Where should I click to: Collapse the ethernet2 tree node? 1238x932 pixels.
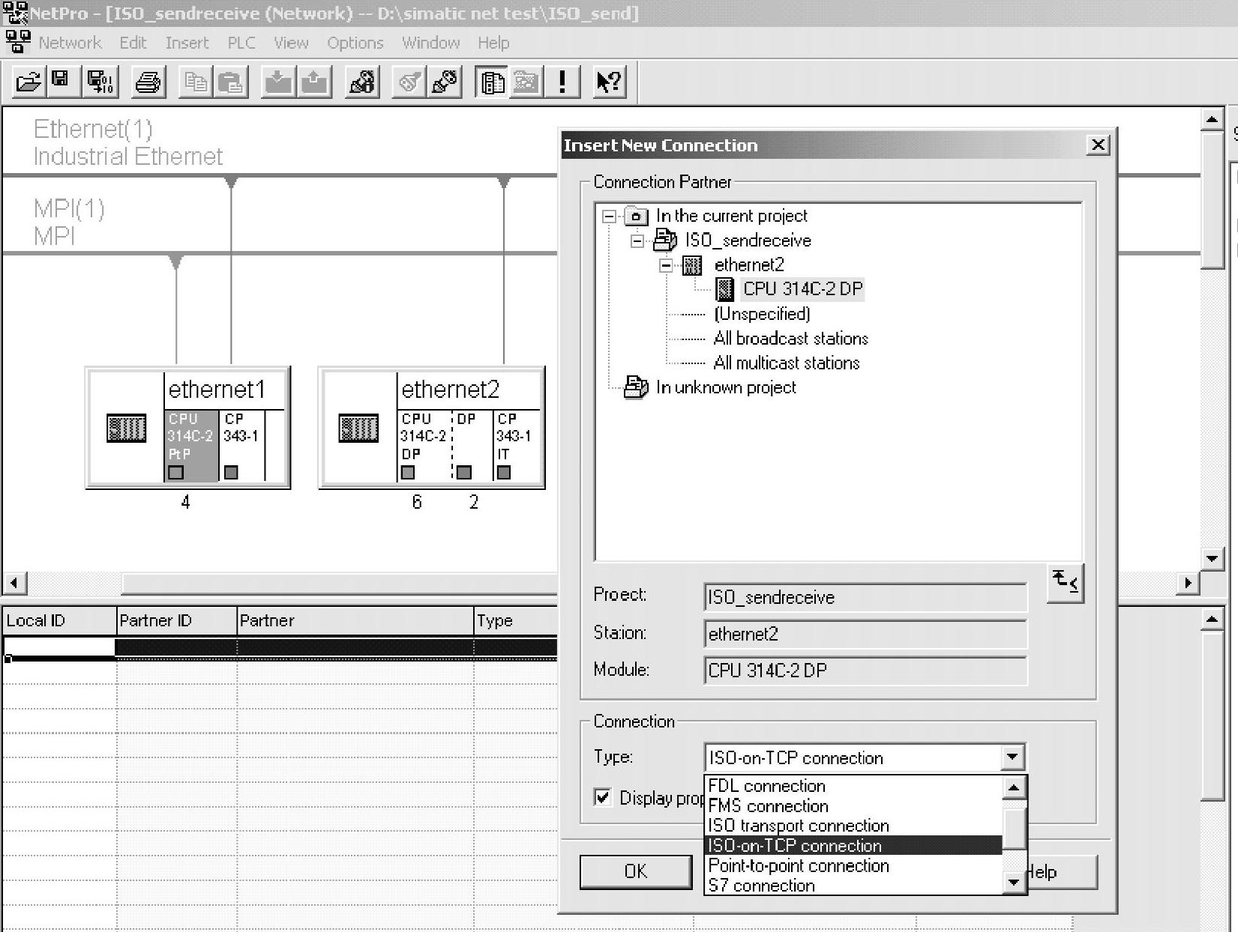coord(666,265)
